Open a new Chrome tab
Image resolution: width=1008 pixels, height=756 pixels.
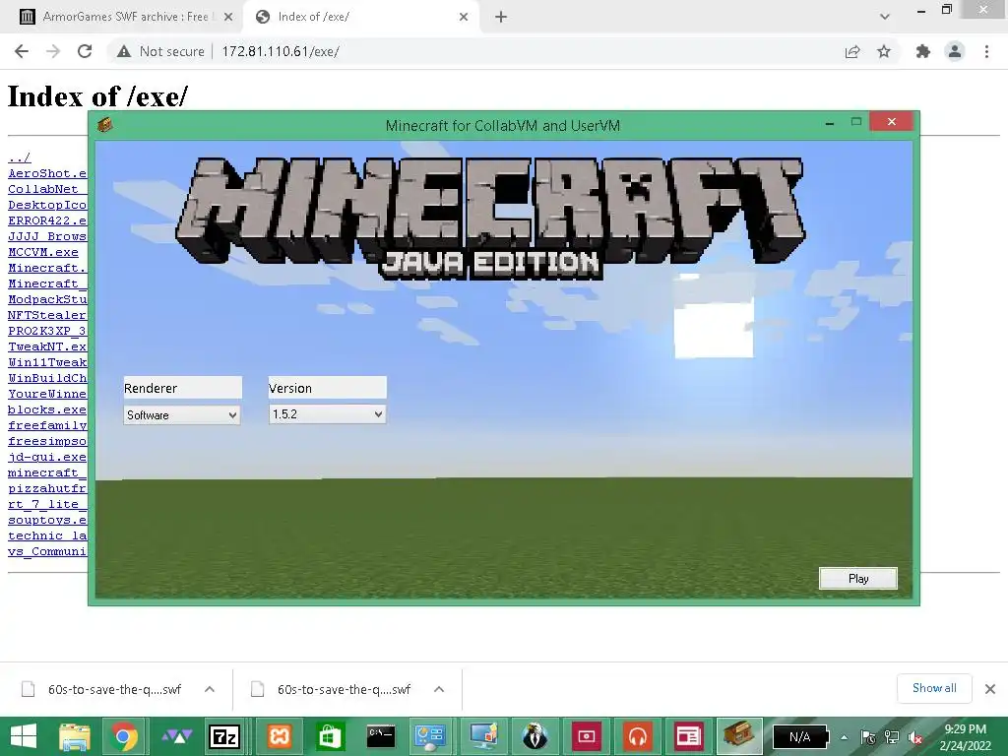click(501, 18)
